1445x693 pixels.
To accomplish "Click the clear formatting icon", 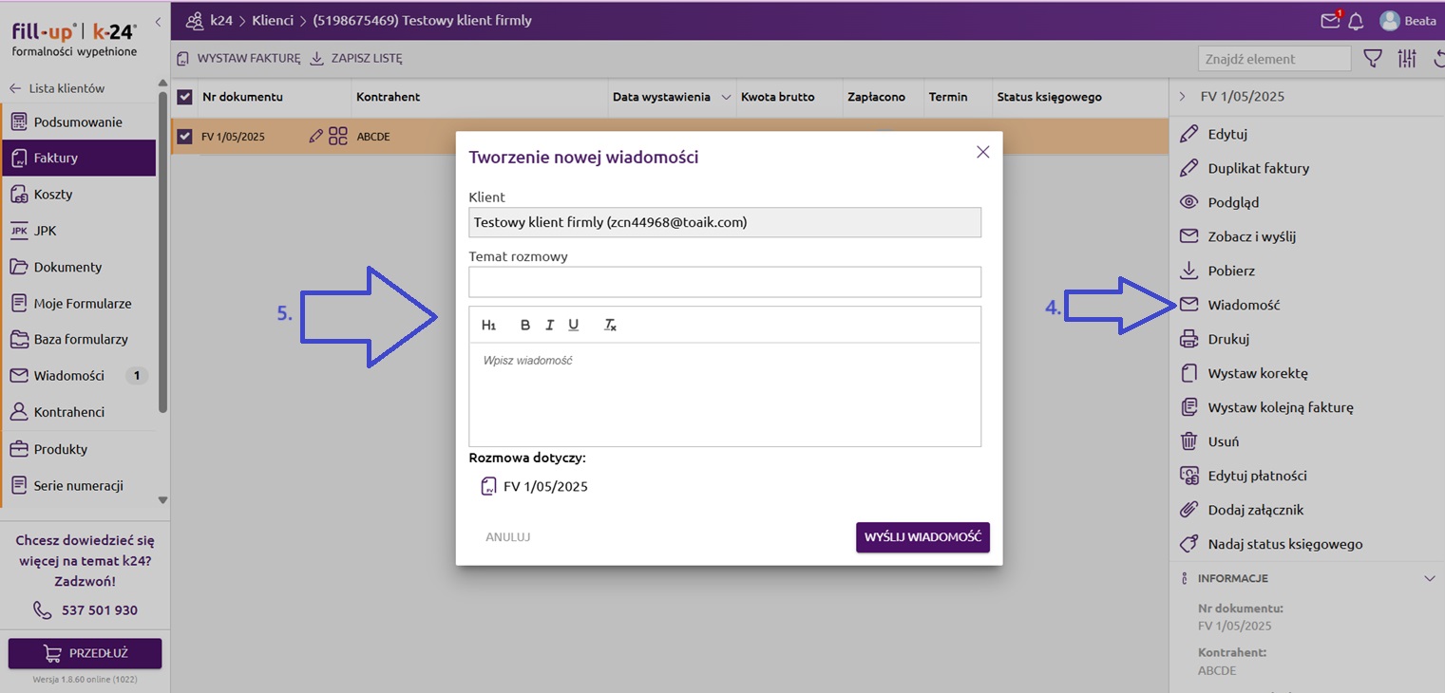I will coord(610,325).
